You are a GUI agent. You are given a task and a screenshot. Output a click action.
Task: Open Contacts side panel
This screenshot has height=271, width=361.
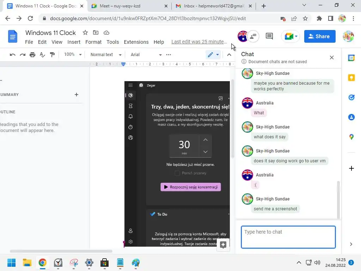tap(351, 117)
